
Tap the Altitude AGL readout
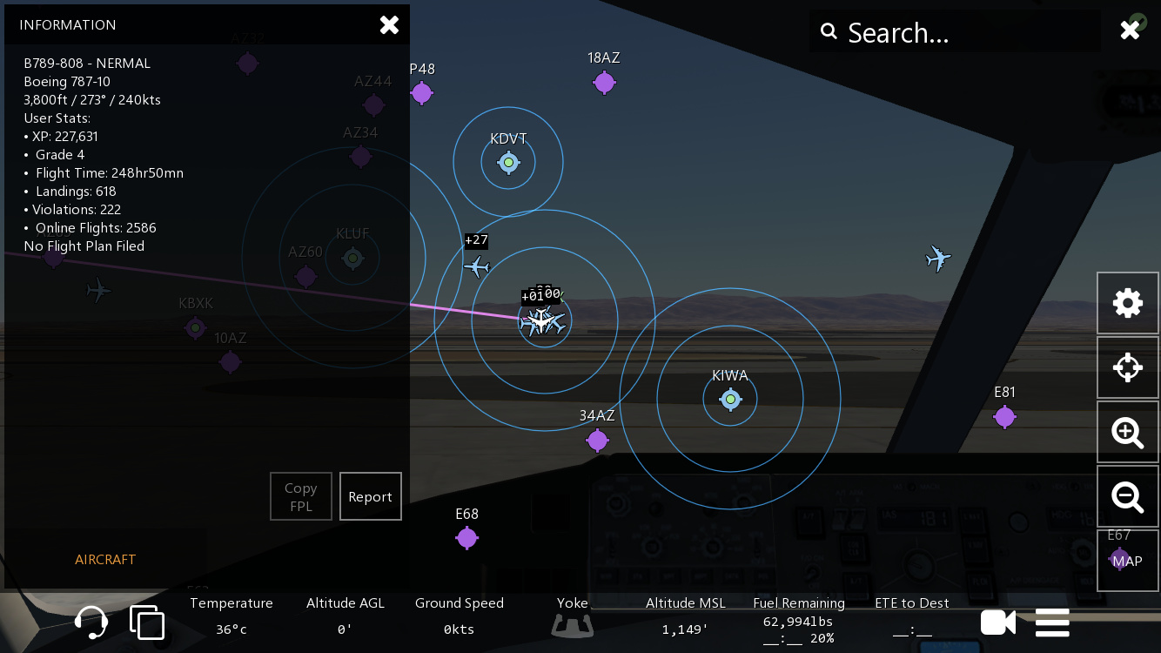pos(345,616)
